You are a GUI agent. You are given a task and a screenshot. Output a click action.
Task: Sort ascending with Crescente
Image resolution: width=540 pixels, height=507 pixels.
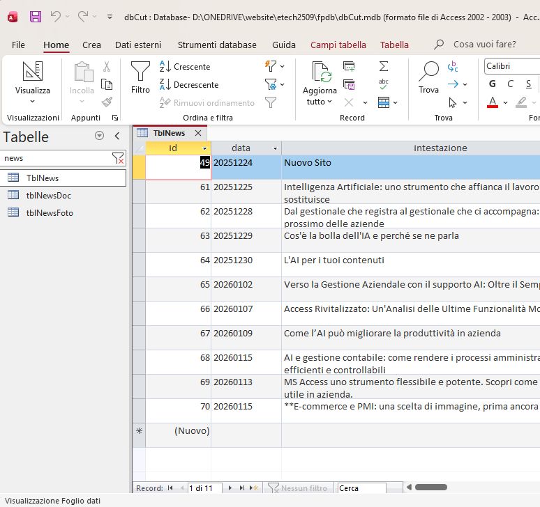click(185, 66)
